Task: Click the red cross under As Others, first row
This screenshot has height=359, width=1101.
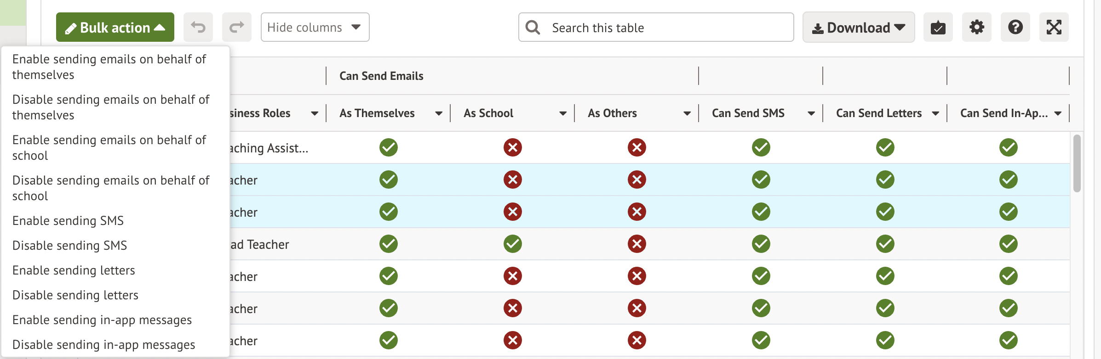Action: (x=637, y=147)
